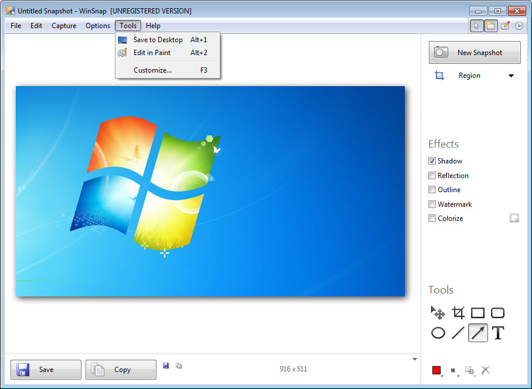Open the Capture menu

click(64, 26)
